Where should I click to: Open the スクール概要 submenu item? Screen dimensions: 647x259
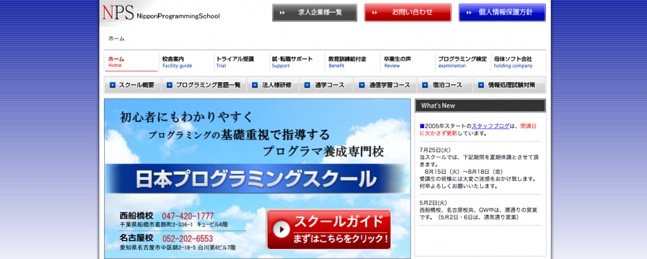pyautogui.click(x=133, y=85)
